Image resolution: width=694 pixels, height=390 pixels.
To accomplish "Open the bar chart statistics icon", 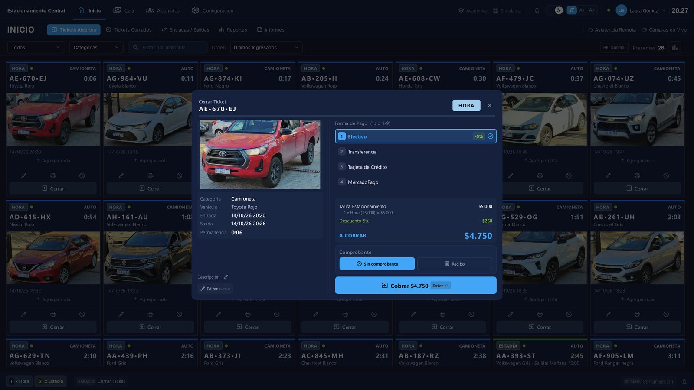I will pyautogui.click(x=674, y=47).
